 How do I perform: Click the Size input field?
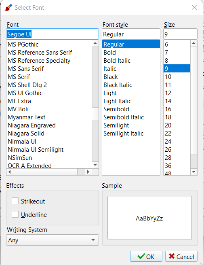pyautogui.click(x=180, y=34)
